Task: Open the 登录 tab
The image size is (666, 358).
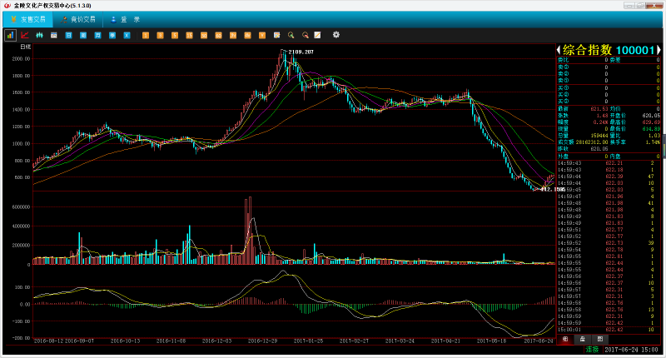Action: click(125, 19)
